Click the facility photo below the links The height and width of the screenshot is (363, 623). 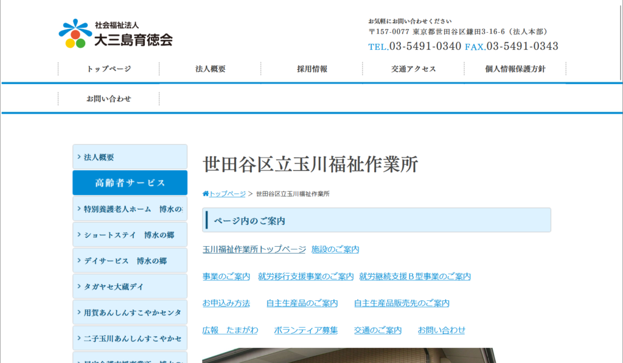click(x=350, y=356)
